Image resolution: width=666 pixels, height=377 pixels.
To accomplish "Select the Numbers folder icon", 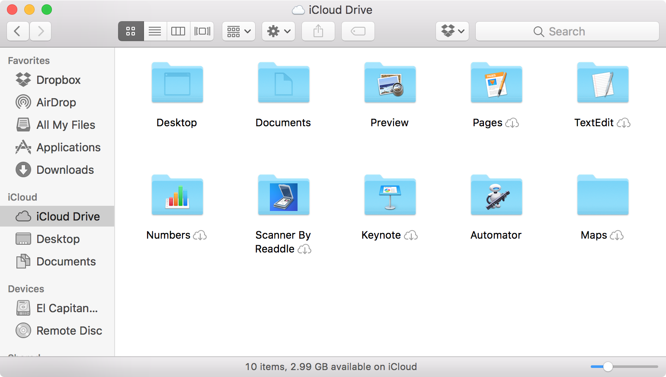I will point(177,195).
